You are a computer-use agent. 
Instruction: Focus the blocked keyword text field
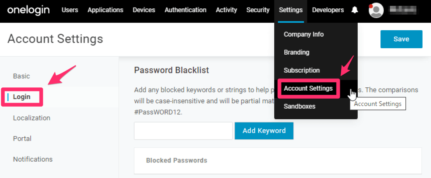pyautogui.click(x=183, y=131)
